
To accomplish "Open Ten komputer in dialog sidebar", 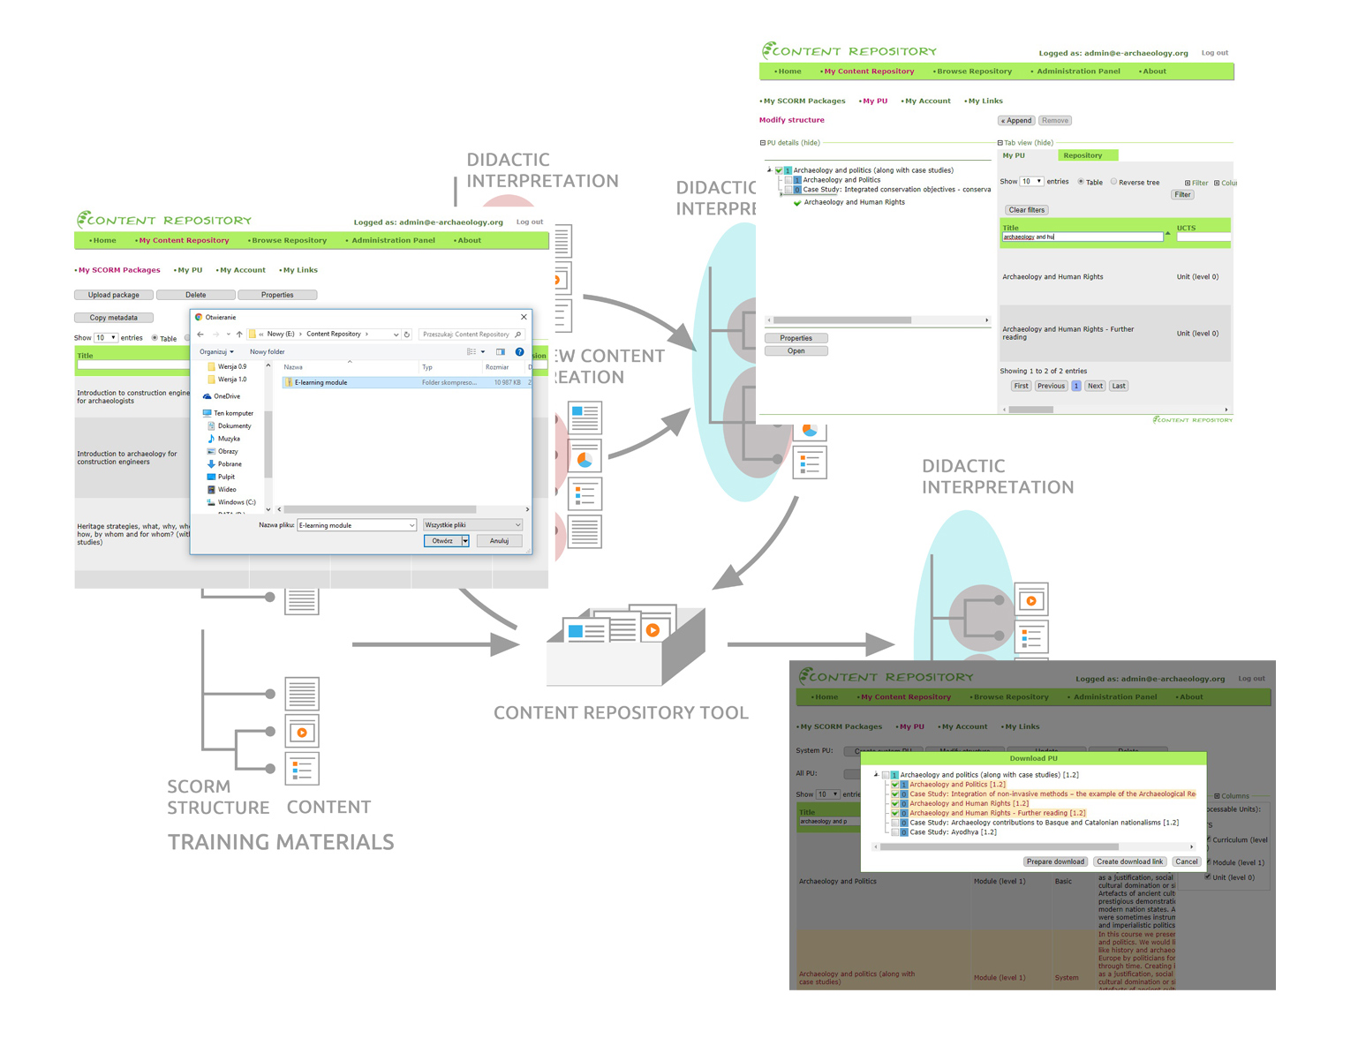I will click(228, 413).
